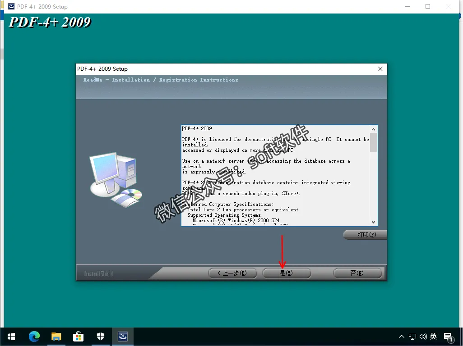Print the readme using 打印(P)
Image resolution: width=463 pixels, height=346 pixels.
[x=366, y=235]
